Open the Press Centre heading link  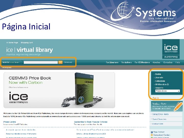point(10,122)
